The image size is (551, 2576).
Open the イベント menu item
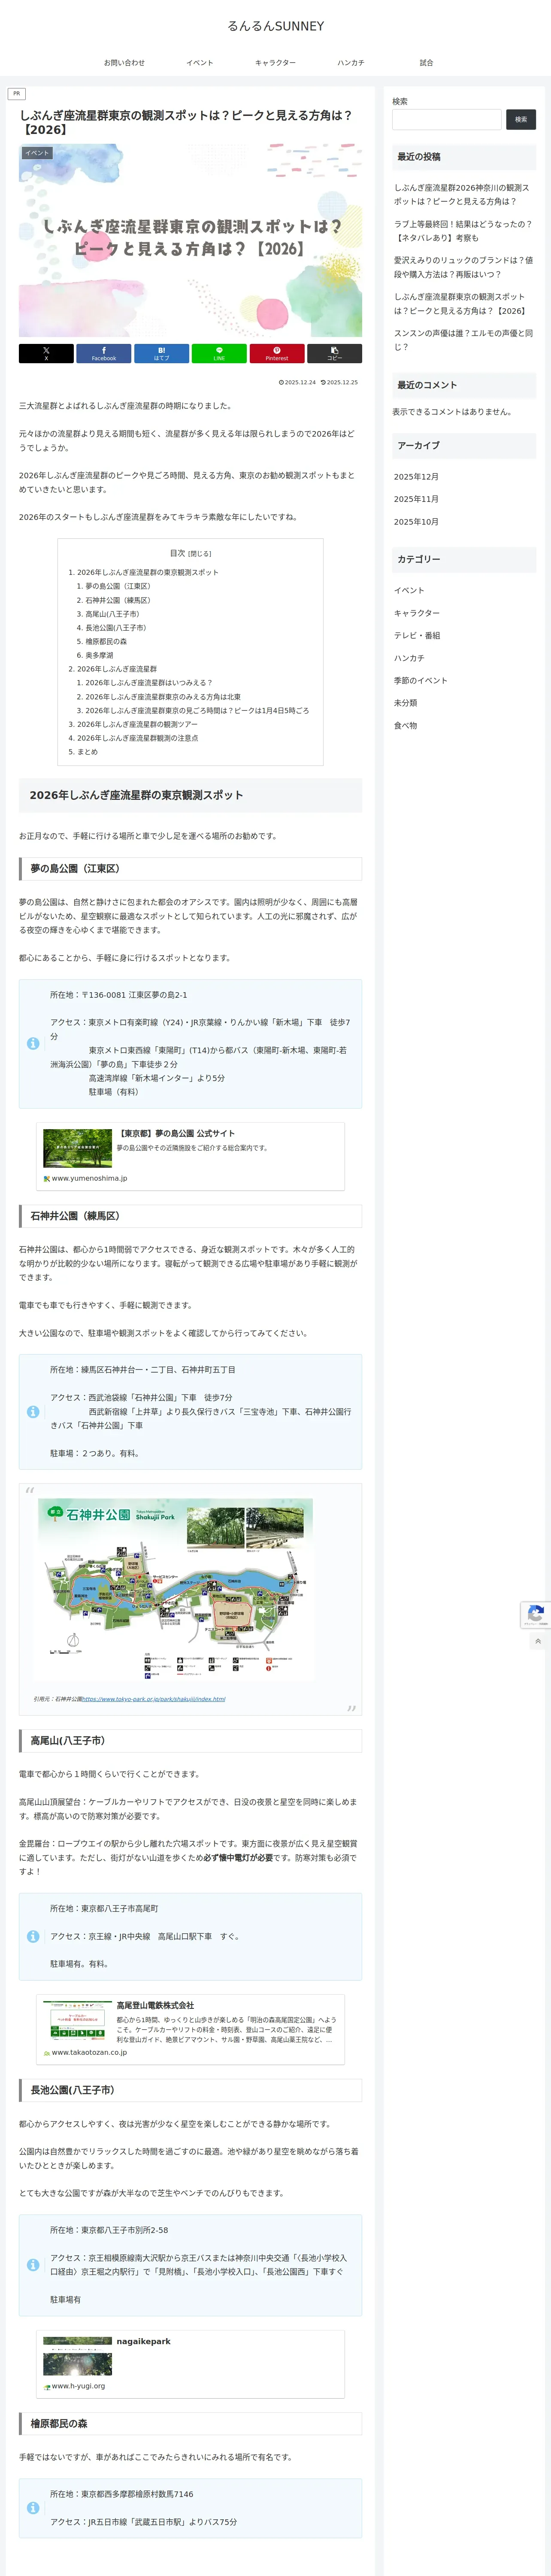(200, 63)
